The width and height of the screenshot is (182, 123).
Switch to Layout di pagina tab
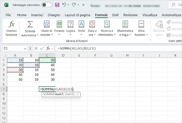(78, 15)
